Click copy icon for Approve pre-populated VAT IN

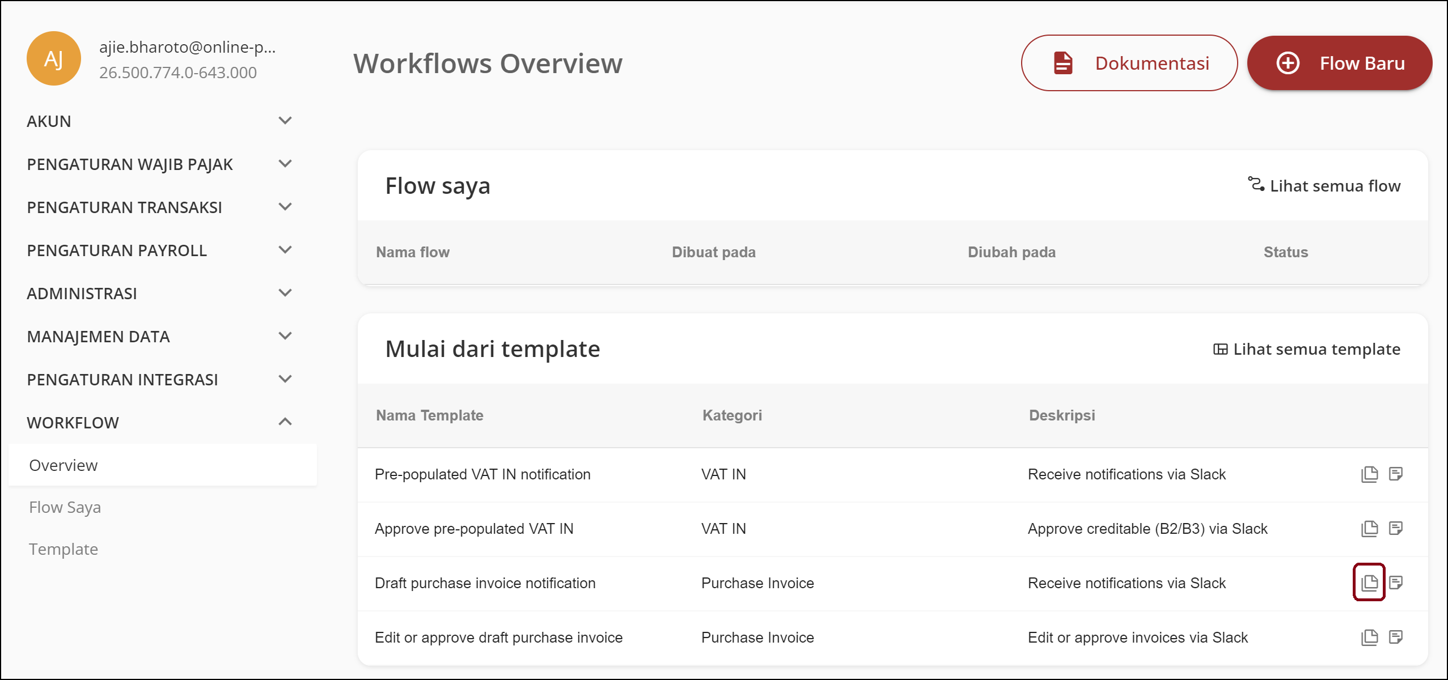click(x=1369, y=528)
